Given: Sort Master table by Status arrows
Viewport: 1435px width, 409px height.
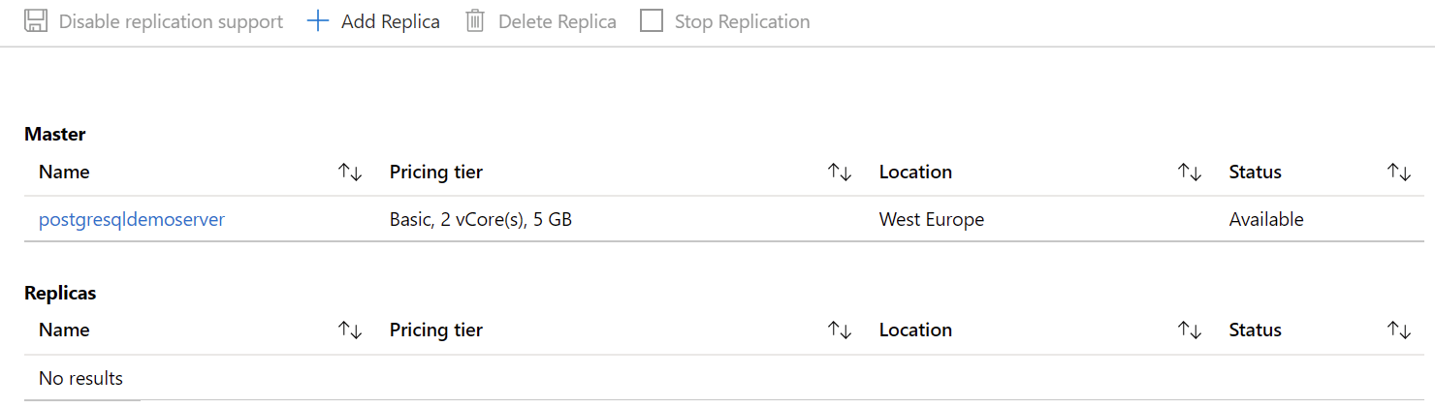Looking at the screenshot, I should pyautogui.click(x=1399, y=172).
